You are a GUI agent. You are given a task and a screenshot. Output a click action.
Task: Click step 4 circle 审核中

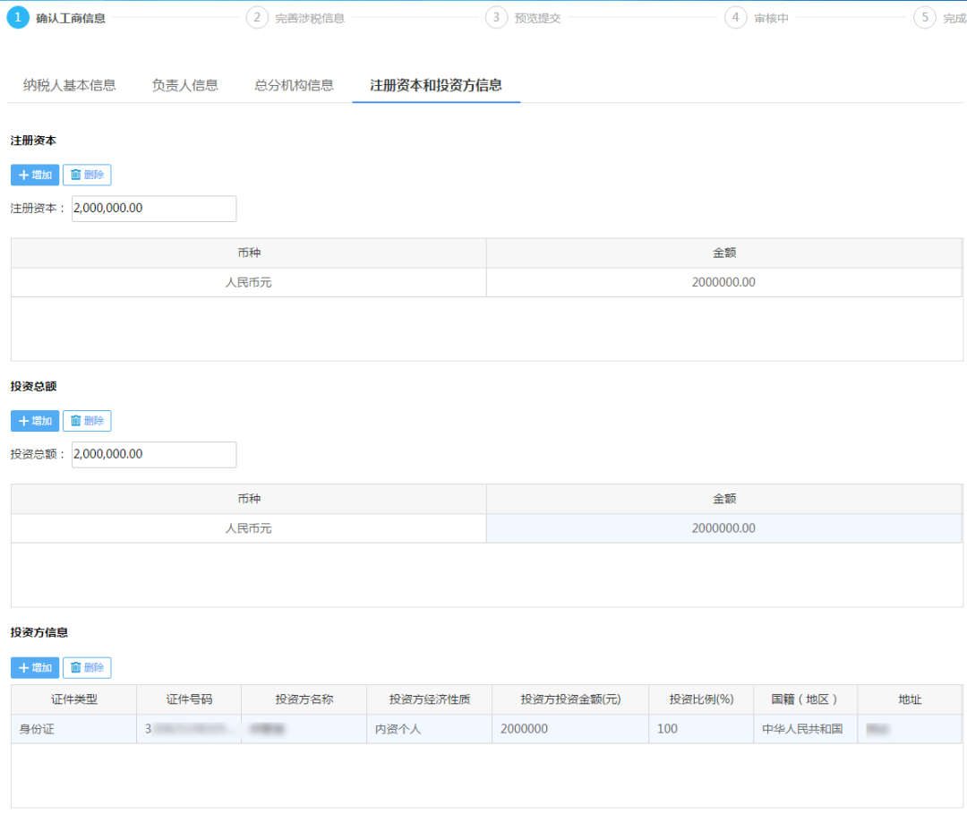pos(735,17)
